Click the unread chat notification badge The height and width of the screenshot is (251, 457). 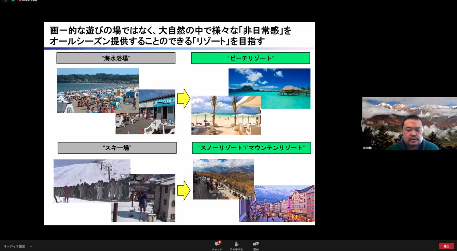click(x=220, y=242)
